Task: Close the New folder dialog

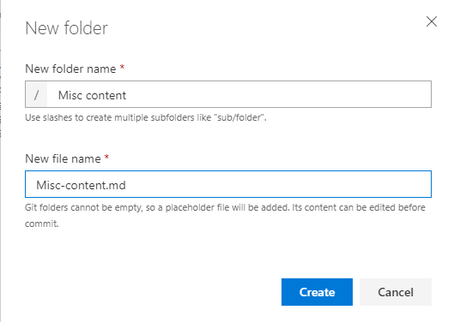Action: (x=432, y=21)
